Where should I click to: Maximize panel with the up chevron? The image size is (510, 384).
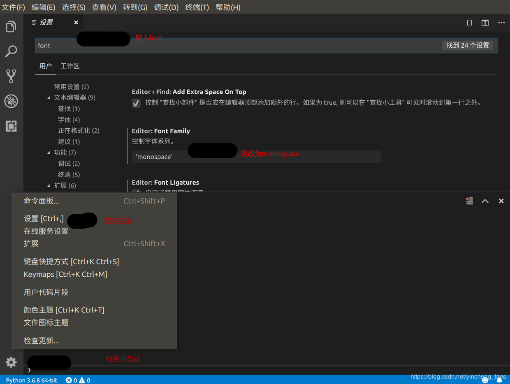(x=485, y=201)
